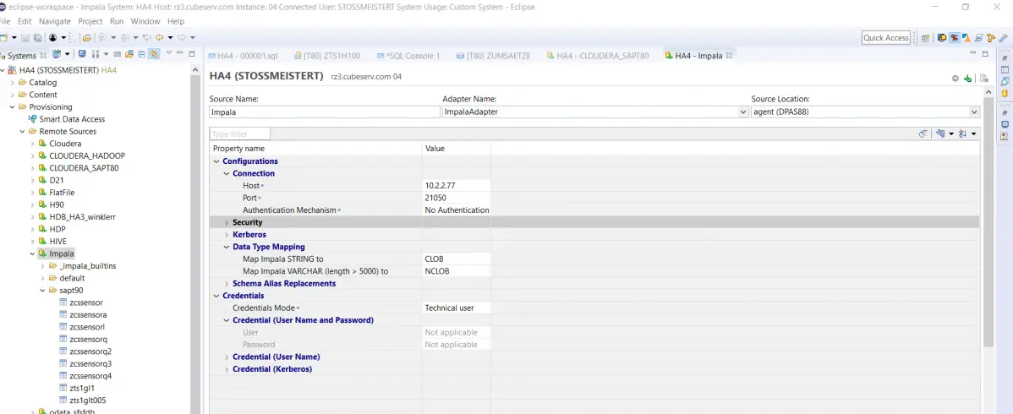This screenshot has height=414, width=1013.
Task: Click the round user profile icon in the toolbar
Action: coord(53,37)
